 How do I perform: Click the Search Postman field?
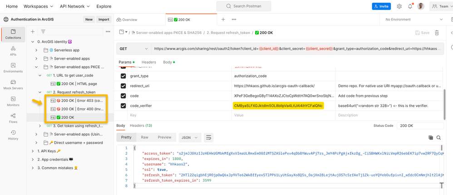tap(243, 6)
